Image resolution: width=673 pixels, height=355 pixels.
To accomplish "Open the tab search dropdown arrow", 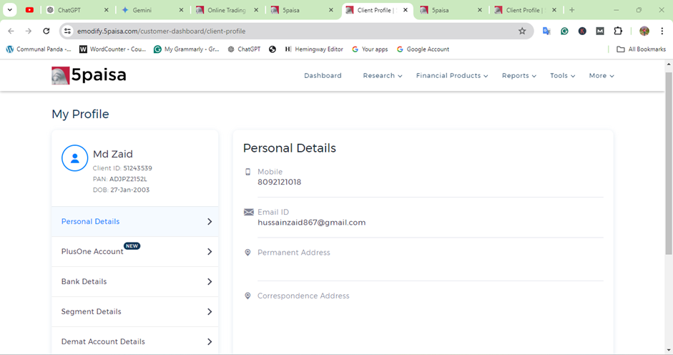I will (x=9, y=10).
